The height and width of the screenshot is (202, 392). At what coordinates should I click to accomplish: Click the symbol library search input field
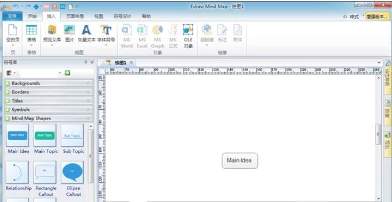click(x=38, y=73)
